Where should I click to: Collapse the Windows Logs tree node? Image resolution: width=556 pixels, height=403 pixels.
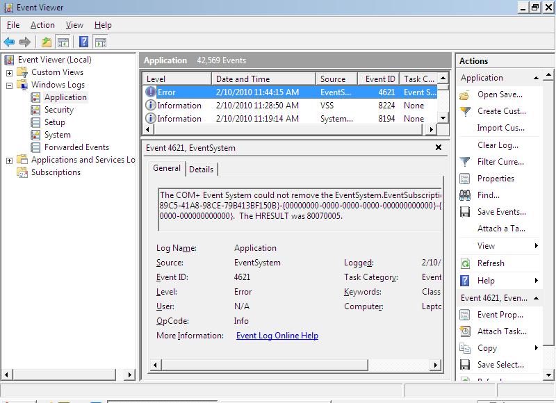(10, 85)
